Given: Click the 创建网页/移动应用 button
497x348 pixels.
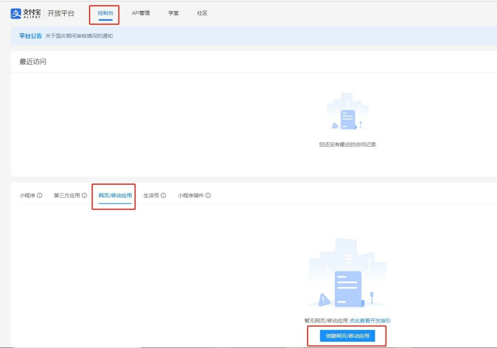Looking at the screenshot, I should tap(347, 336).
